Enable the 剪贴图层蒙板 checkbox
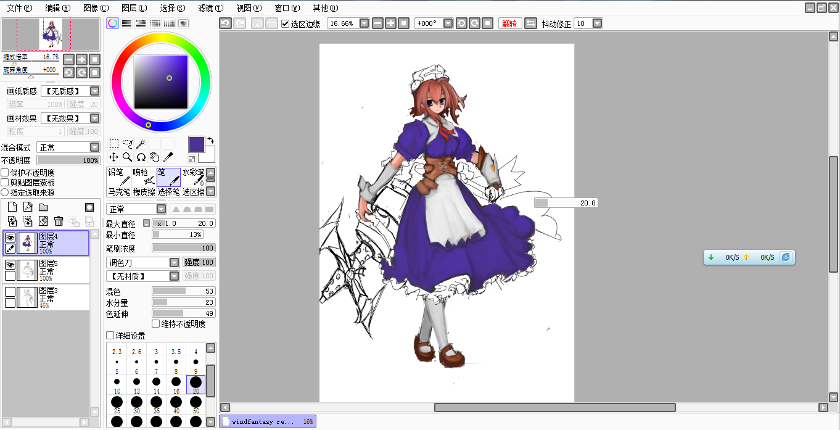This screenshot has width=840, height=430. click(5, 183)
